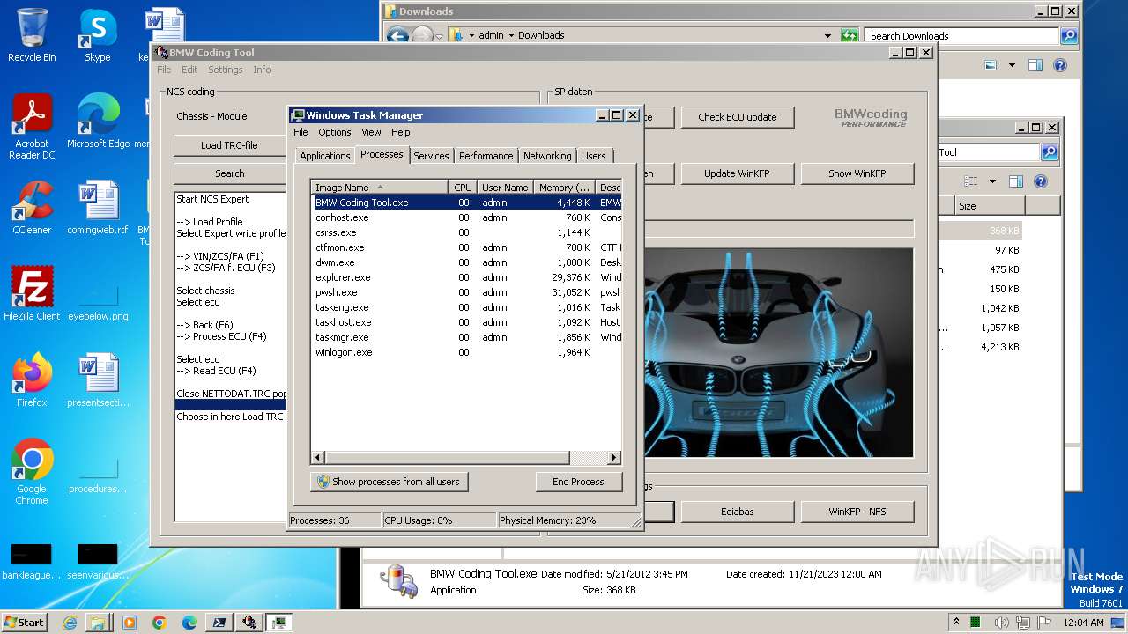This screenshot has width=1128, height=634.
Task: Select 'Start NCS Expert' list entry
Action: [212, 199]
